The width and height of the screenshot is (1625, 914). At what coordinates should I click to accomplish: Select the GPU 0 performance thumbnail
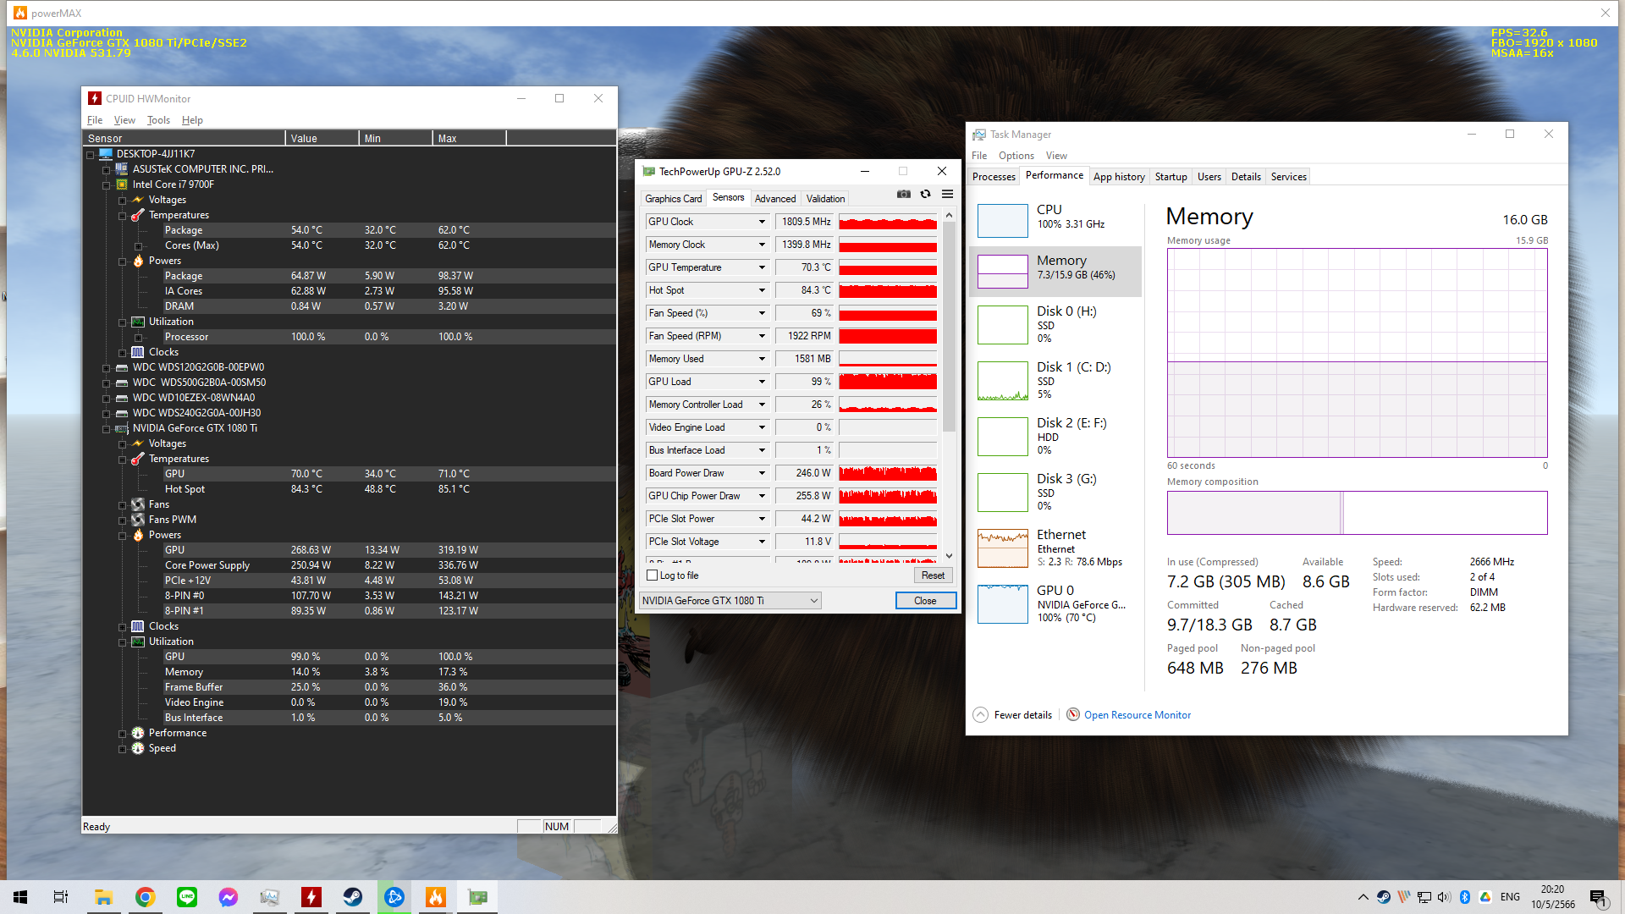[1003, 604]
